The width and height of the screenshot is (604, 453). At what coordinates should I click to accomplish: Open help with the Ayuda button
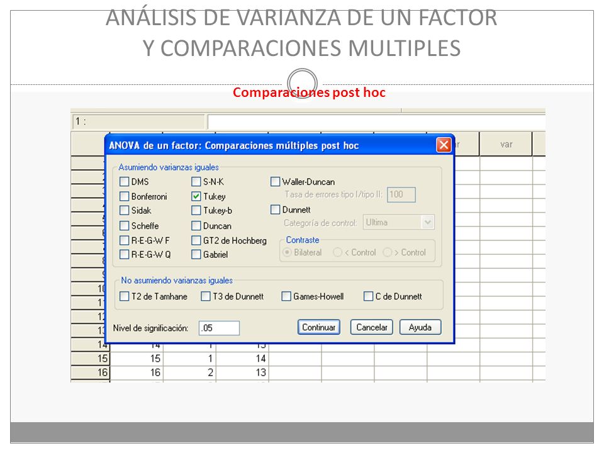(x=420, y=327)
